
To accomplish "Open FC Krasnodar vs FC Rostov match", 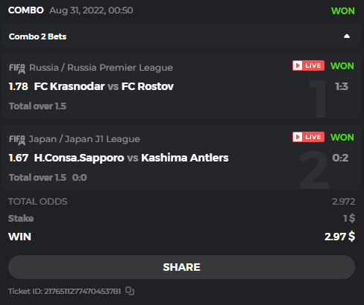I will pyautogui.click(x=104, y=86).
